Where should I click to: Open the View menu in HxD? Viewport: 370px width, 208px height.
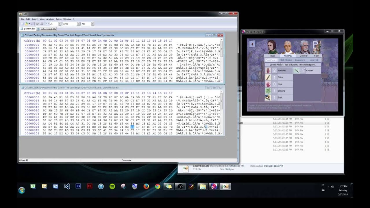42,19
